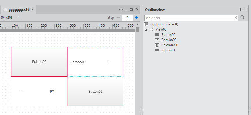Click the search magnifier icon in Outlineview
251x115 pixels.
coord(243,17)
